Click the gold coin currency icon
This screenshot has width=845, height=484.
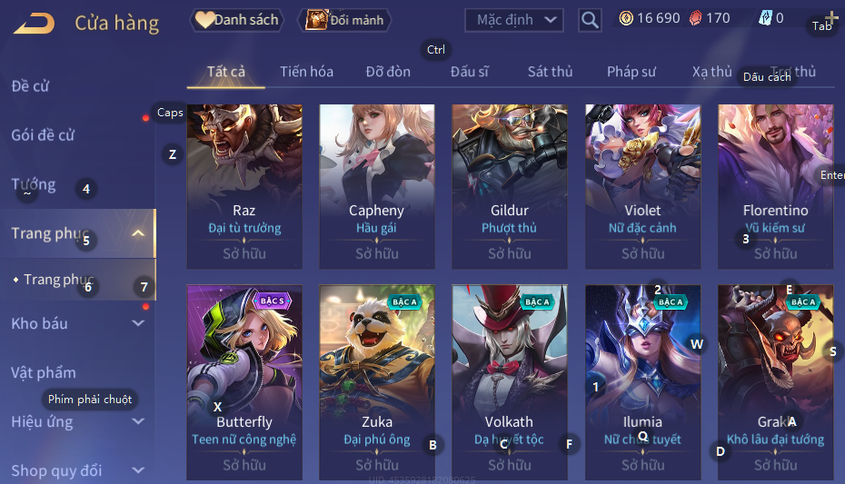tap(626, 18)
